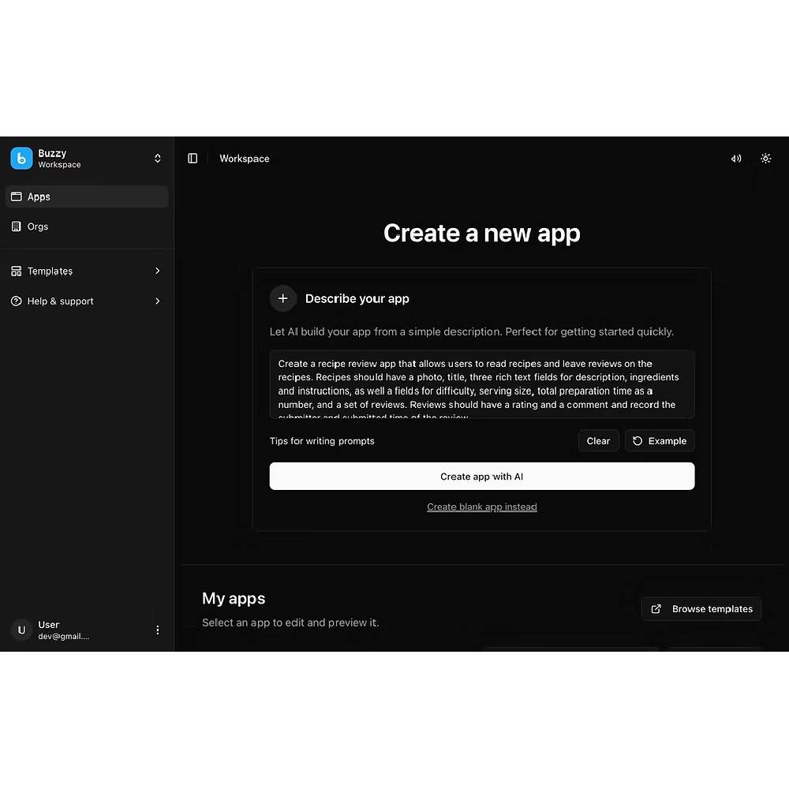Toggle light and dark theme
Viewport: 789px width, 789px height.
[x=765, y=158]
